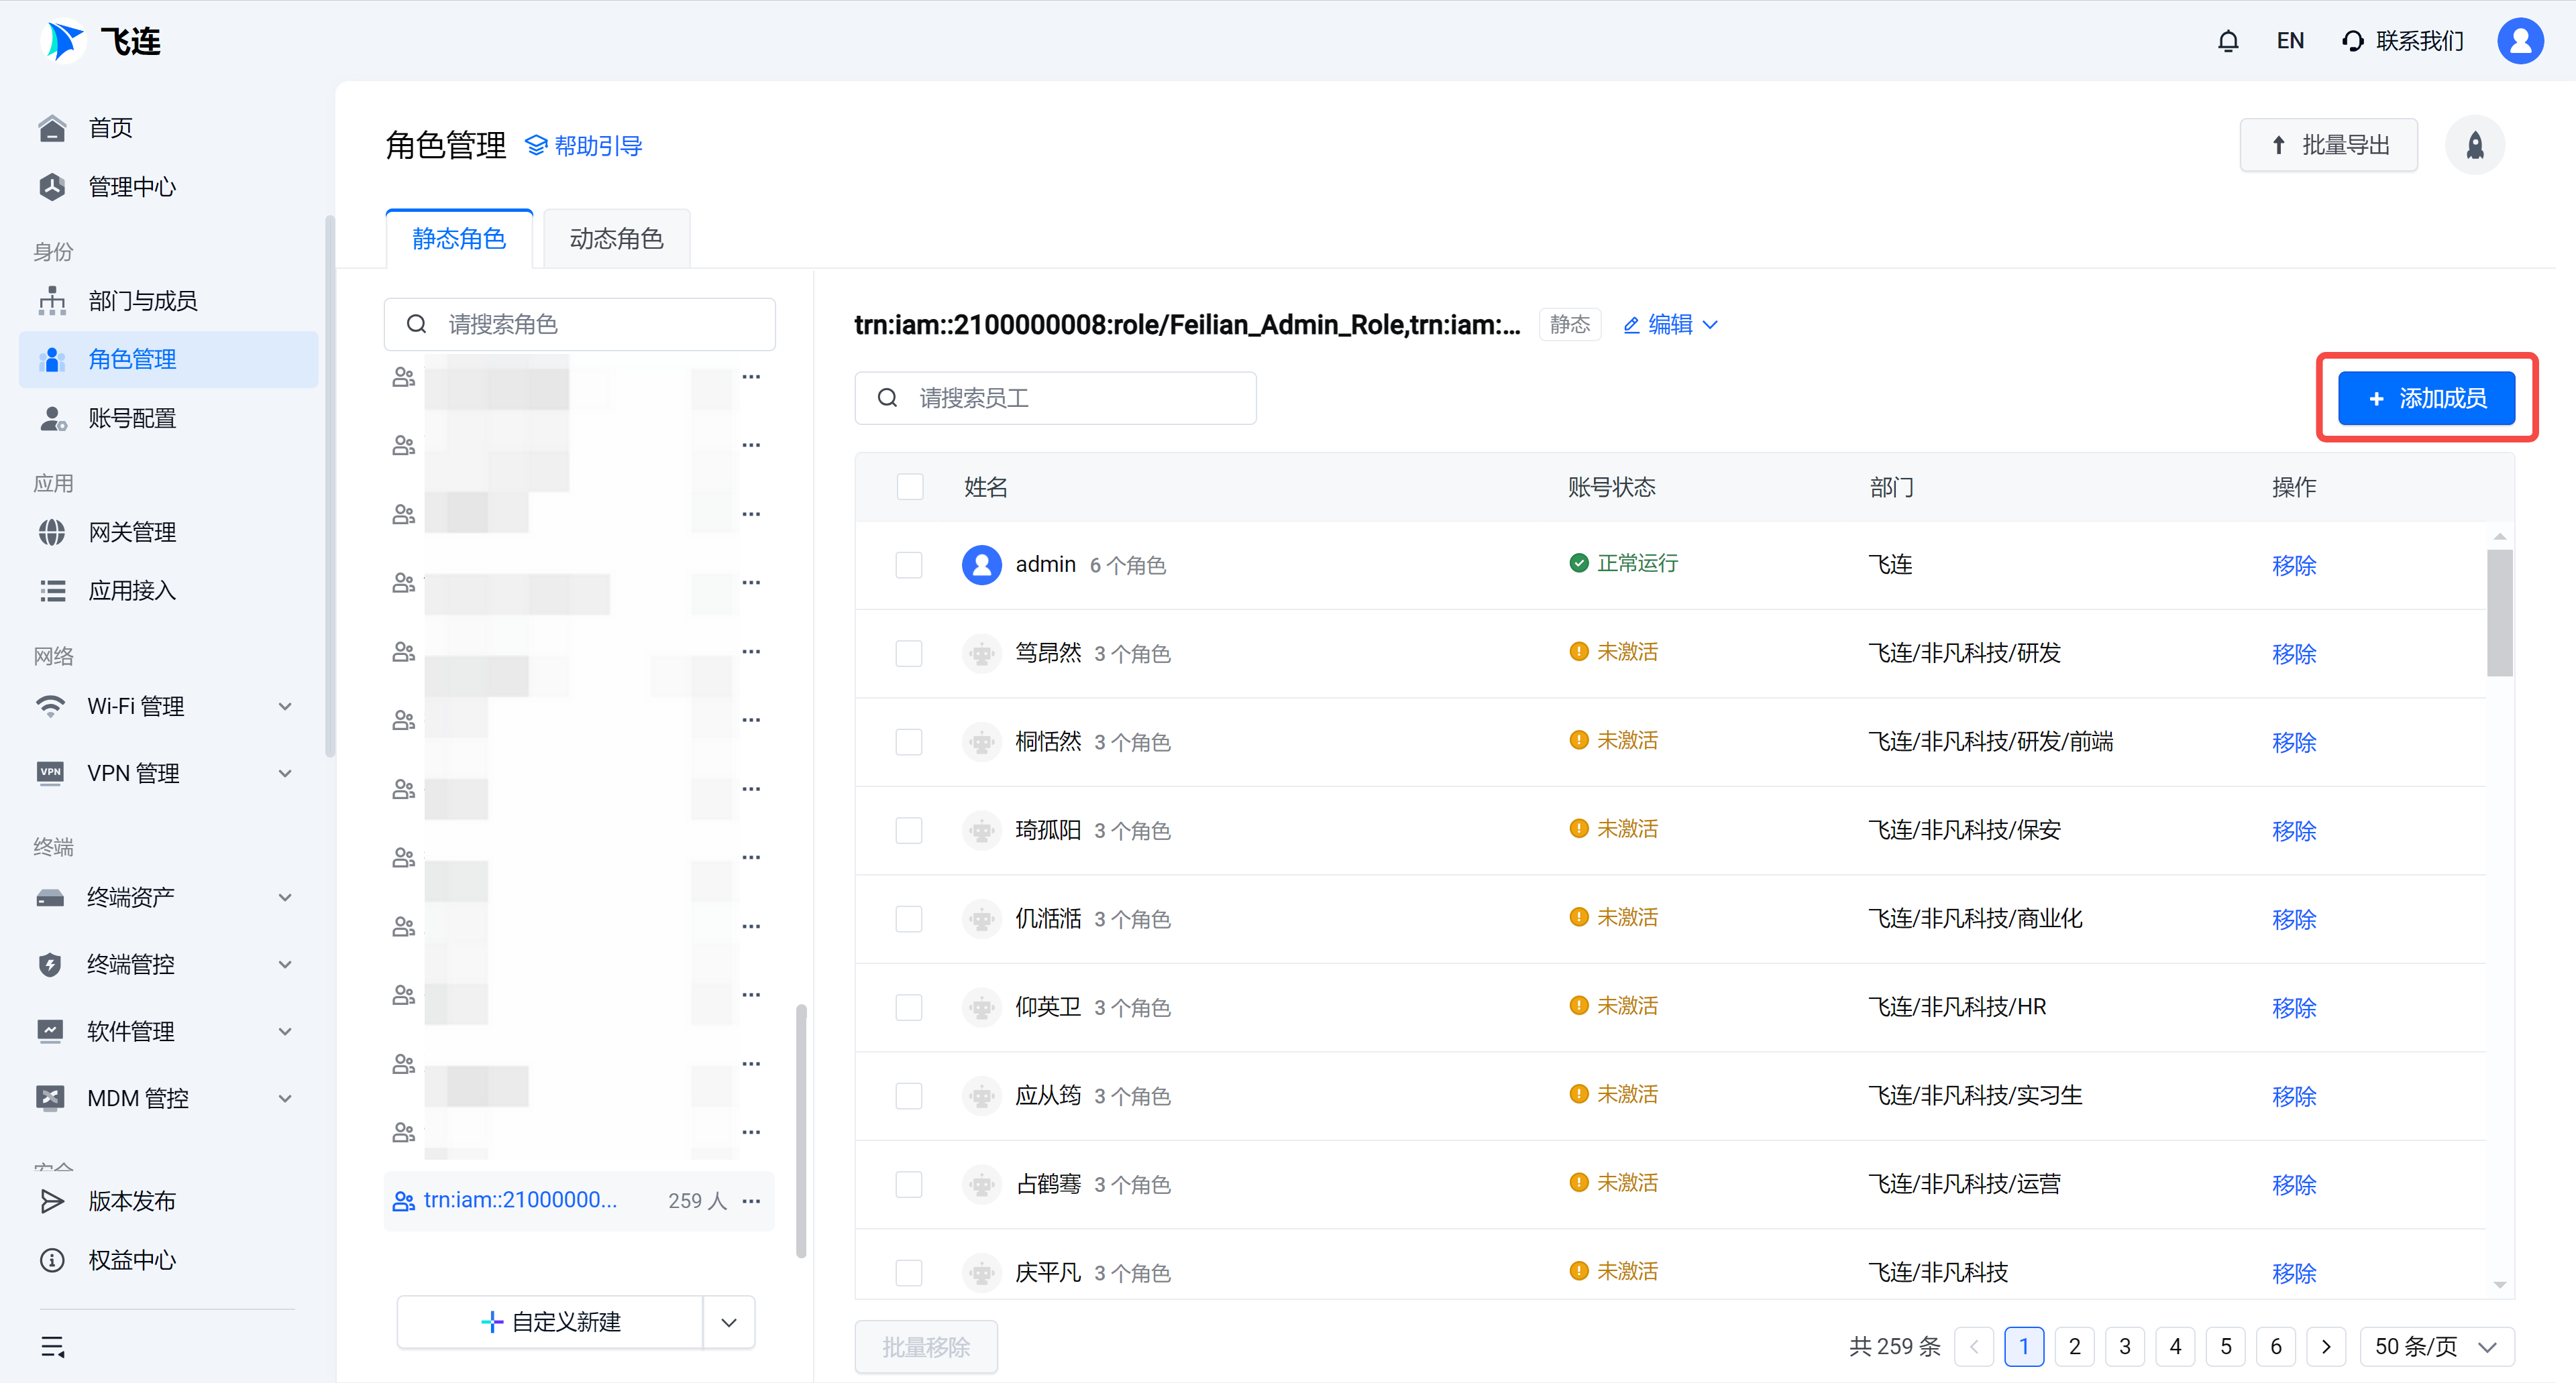The width and height of the screenshot is (2576, 1383).
Task: Open more options of the second role row
Action: pos(751,444)
